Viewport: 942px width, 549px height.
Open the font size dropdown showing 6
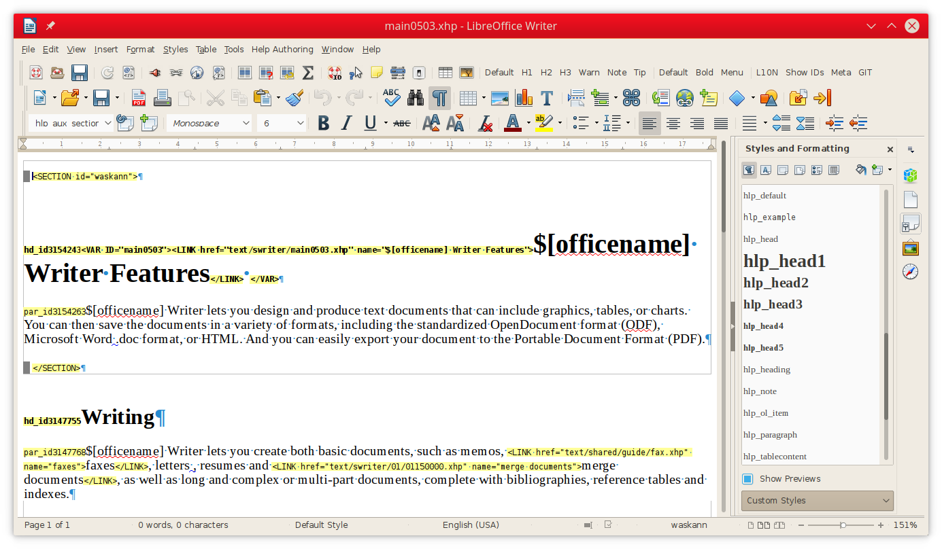(x=301, y=123)
